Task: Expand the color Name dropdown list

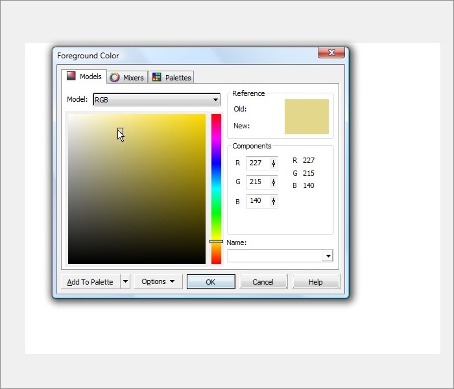Action: point(328,256)
